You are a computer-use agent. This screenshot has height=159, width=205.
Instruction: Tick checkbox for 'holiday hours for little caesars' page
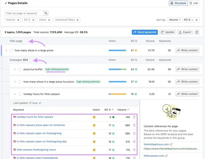[20, 94]
